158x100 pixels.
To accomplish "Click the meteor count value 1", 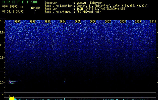I will [x=36, y=11].
